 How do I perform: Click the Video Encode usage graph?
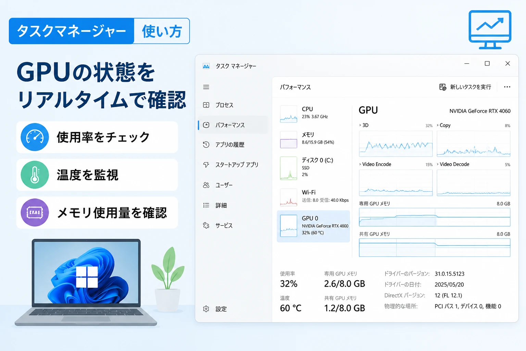click(396, 183)
